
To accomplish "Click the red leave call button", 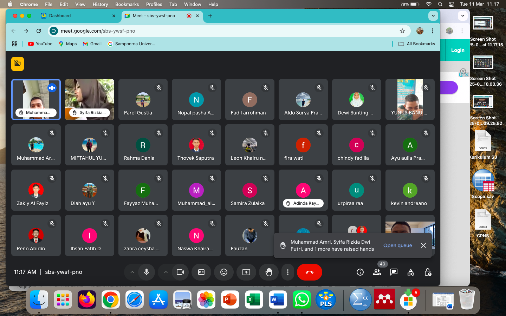I will (x=309, y=272).
